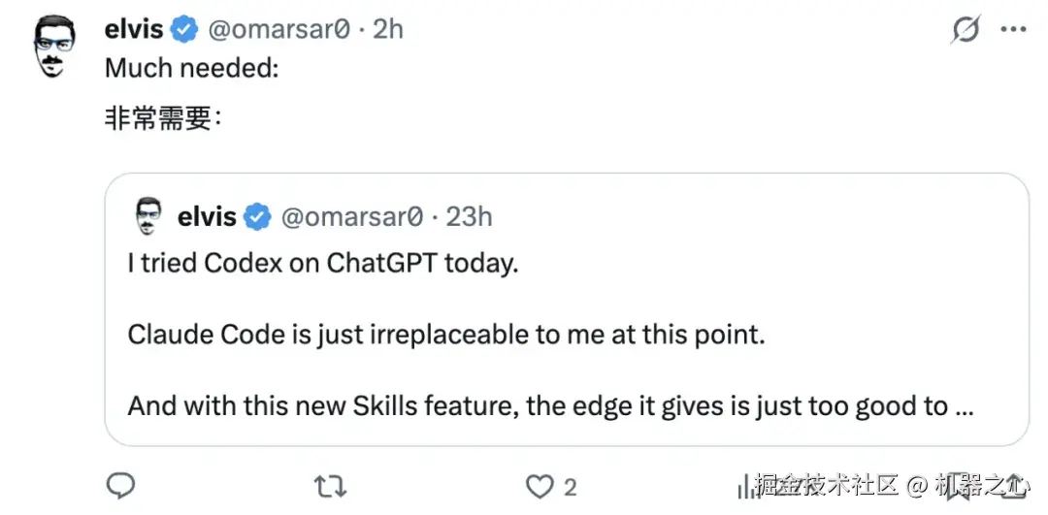Screen dimensions: 1048x515
Task: Click the verified badge inside the quoted tweet
Action: [257, 216]
